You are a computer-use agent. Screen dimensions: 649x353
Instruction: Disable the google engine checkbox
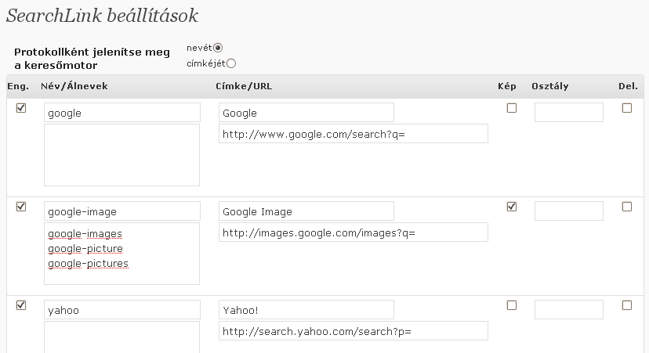point(21,108)
